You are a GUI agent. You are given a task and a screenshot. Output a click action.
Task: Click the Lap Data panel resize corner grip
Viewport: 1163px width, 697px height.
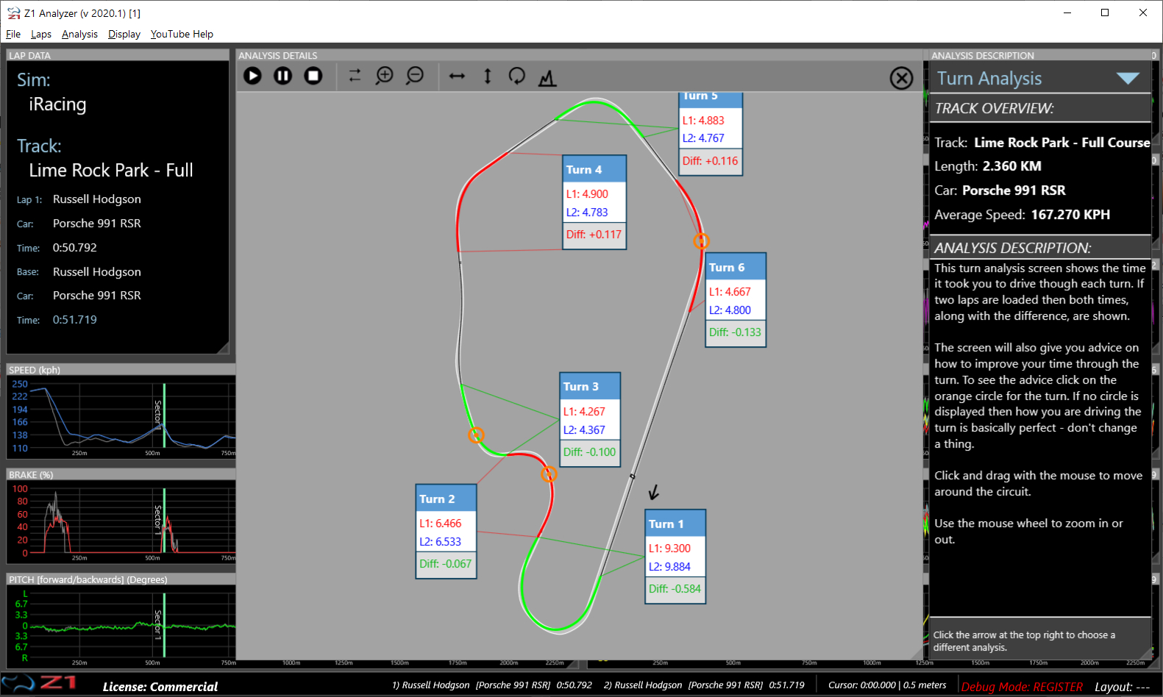tap(223, 348)
